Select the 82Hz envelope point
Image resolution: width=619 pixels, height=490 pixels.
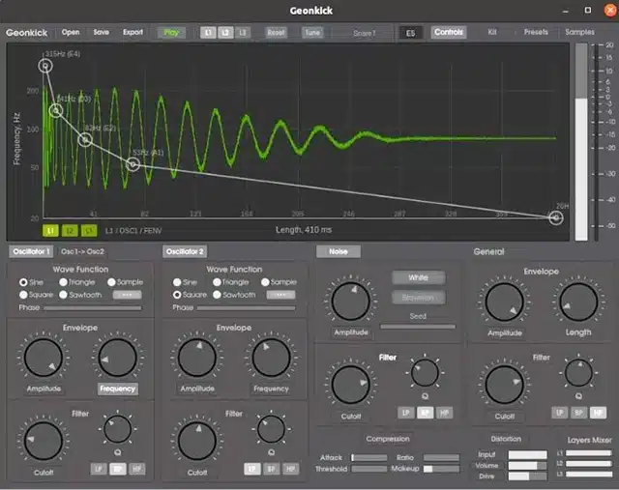pyautogui.click(x=85, y=139)
